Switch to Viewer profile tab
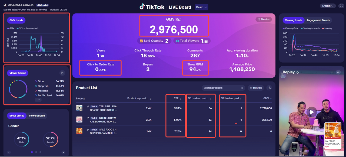 coord(37,116)
